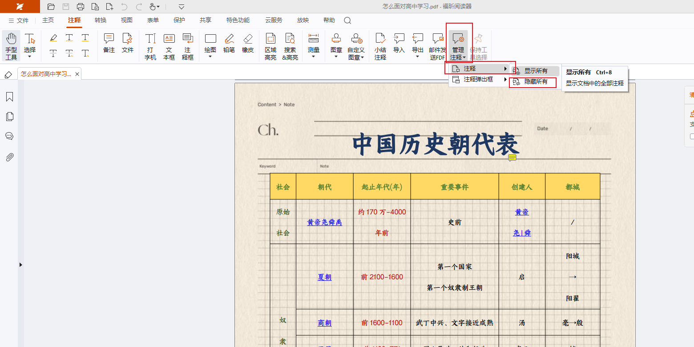Viewport: 694px width, 347px height.
Task: Open the attachments paperclip panel
Action: tap(9, 157)
